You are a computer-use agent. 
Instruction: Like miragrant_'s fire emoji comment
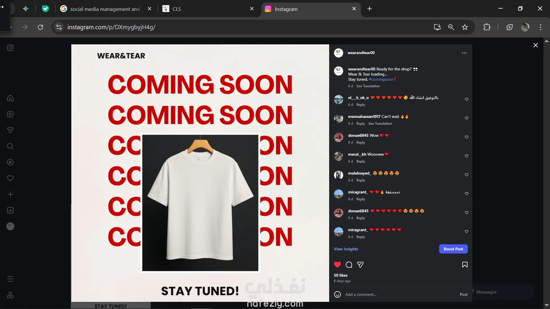pos(467,194)
